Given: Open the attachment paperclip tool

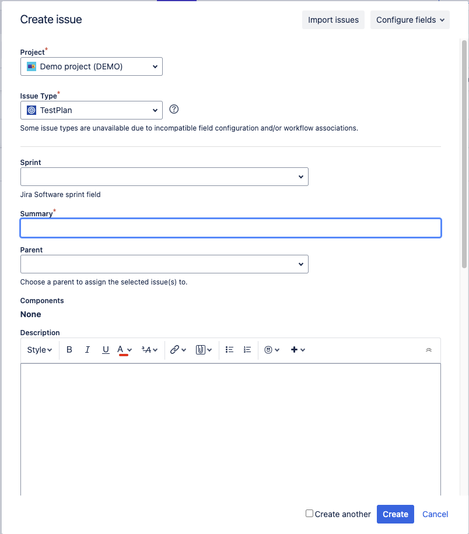Looking at the screenshot, I should [204, 350].
